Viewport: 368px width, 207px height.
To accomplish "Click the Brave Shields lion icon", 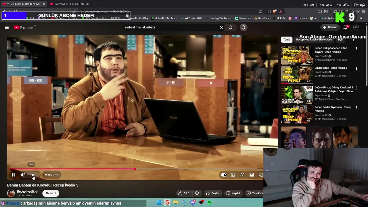I will [x=275, y=11].
